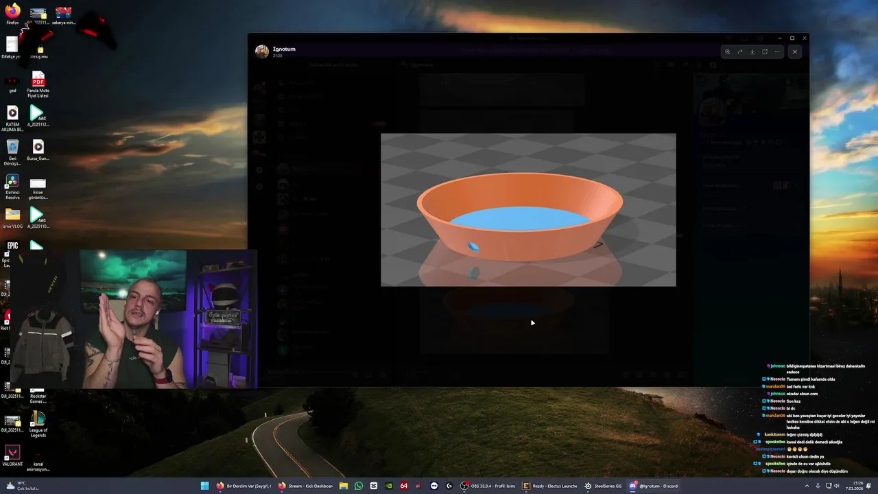Launch VALORANT desktop shortcut
This screenshot has width=878, height=494.
12,456
